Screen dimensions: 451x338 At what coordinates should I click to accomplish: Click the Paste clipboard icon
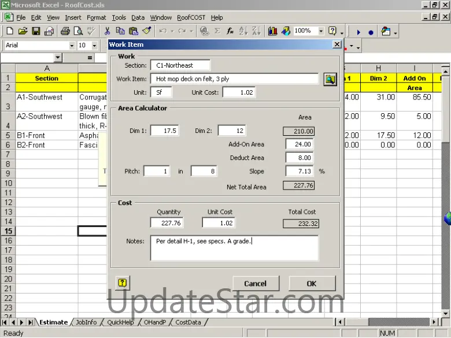[134, 31]
